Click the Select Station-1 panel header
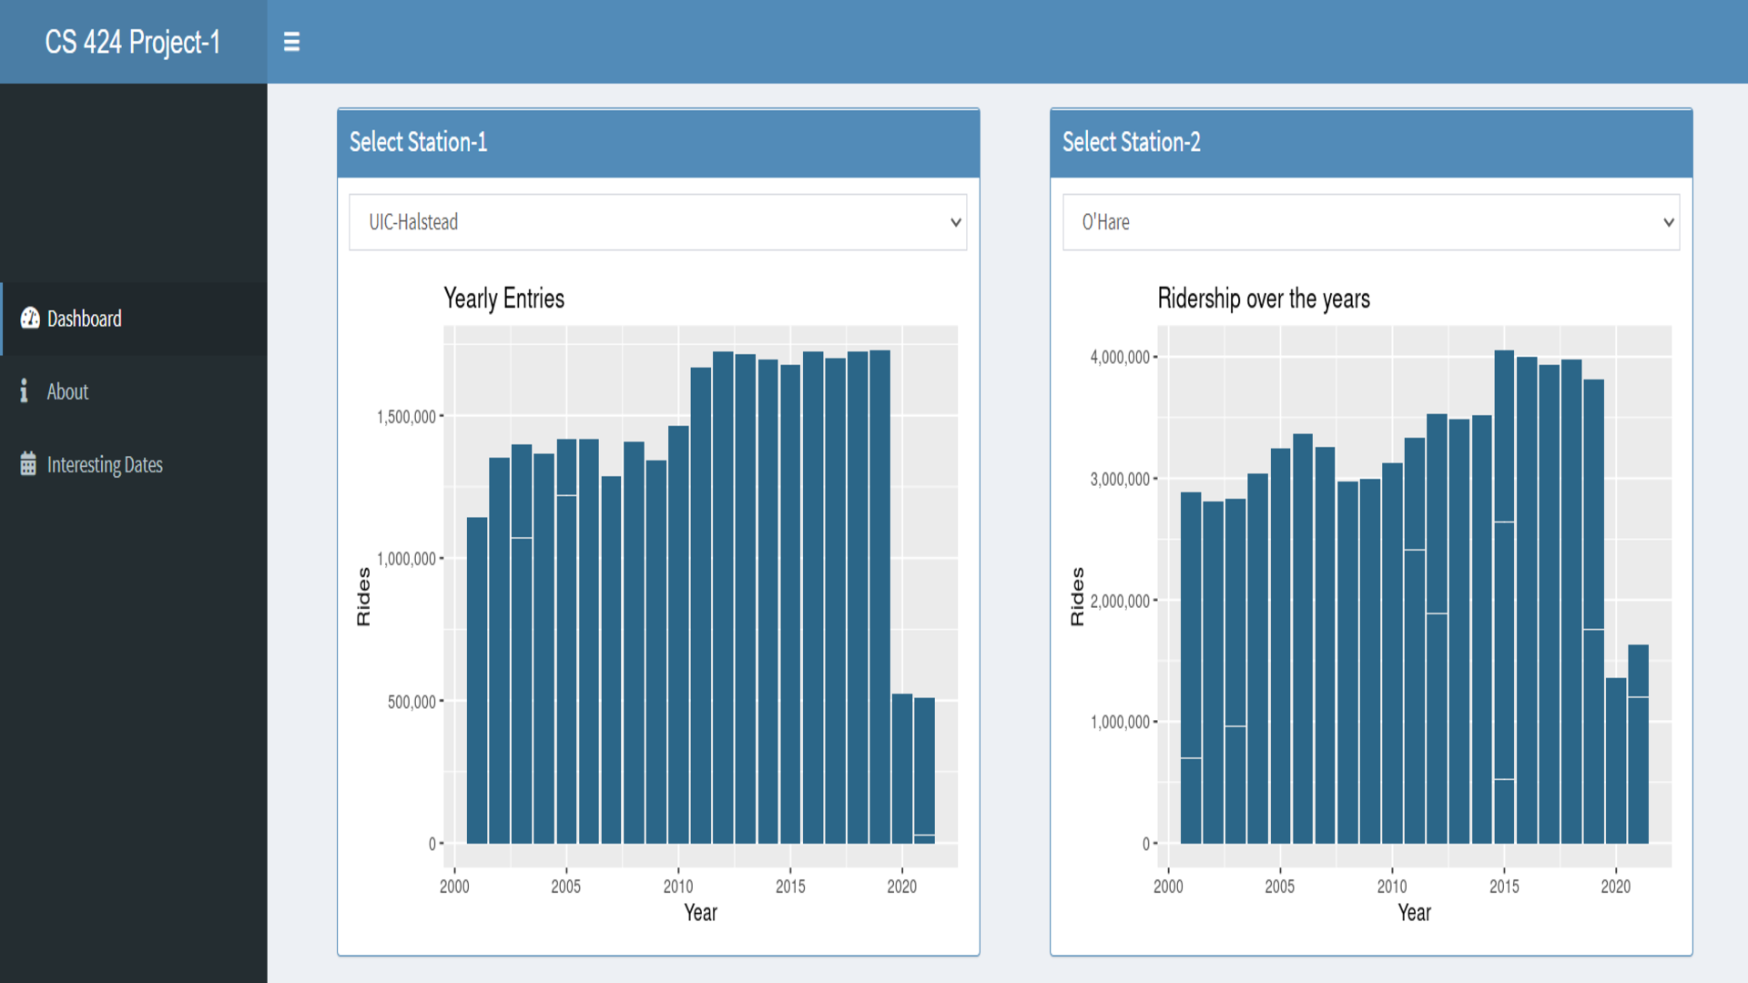 coord(658,143)
